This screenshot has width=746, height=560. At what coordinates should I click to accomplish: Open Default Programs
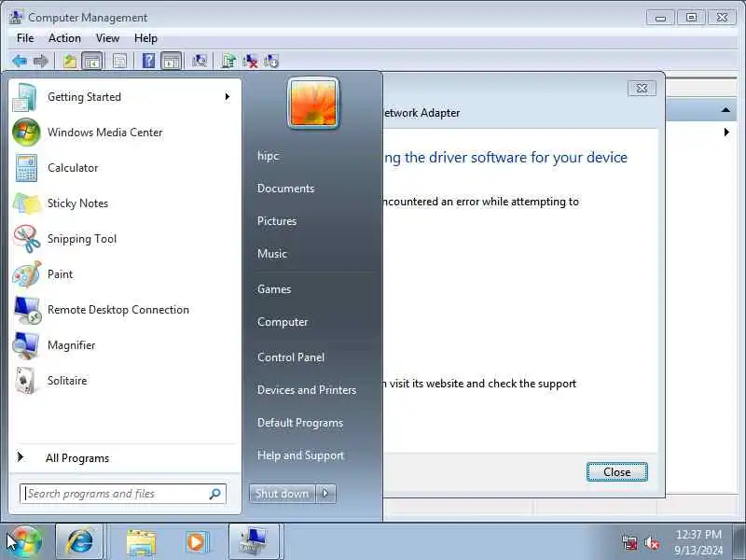click(299, 423)
